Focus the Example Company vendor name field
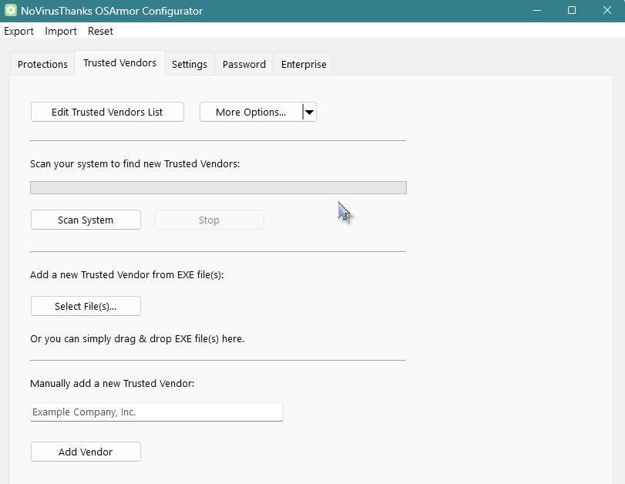The width and height of the screenshot is (625, 484). 156,412
